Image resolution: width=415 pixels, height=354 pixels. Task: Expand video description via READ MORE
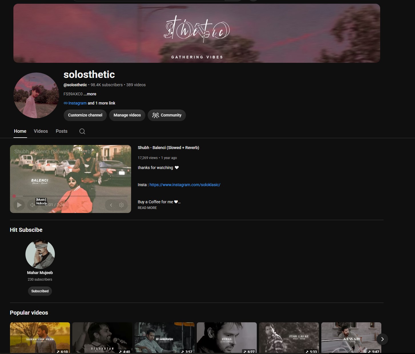pyautogui.click(x=147, y=208)
